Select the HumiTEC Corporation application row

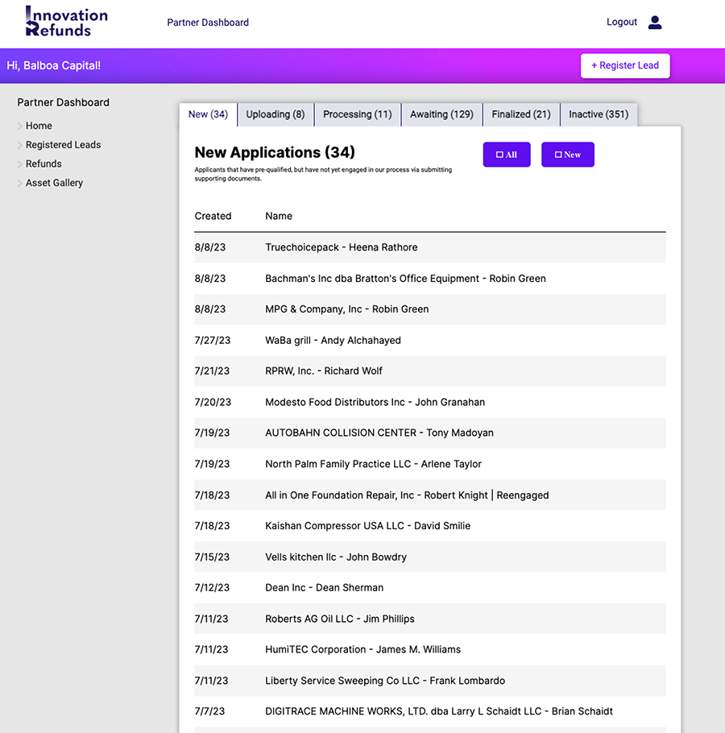click(362, 649)
